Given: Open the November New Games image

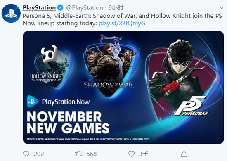Looking at the screenshot, I should tap(123, 88).
